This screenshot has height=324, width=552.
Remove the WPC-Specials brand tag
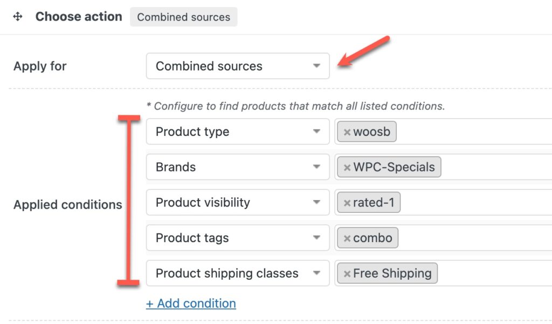coord(348,167)
